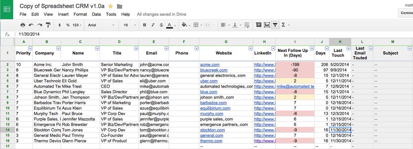The height and width of the screenshot is (149, 413).
Task: Open filter dropdown on LinkedIn column
Action: [273, 48]
